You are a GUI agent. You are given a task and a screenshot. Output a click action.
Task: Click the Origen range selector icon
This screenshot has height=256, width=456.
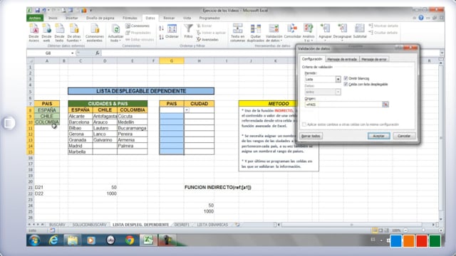(385, 105)
